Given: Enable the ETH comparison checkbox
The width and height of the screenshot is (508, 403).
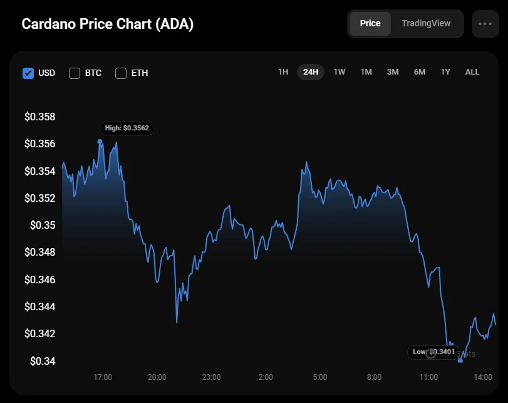Looking at the screenshot, I should (x=121, y=73).
